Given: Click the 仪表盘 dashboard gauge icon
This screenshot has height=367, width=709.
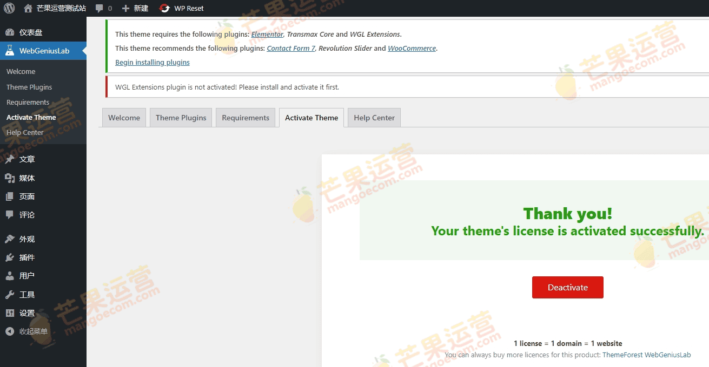Looking at the screenshot, I should [10, 32].
